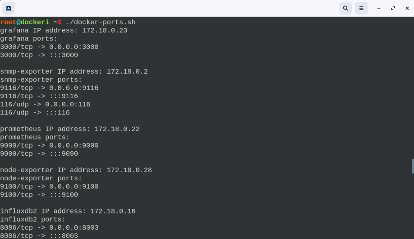Click the influxdb2 IP address line
Image resolution: width=414 pixels, height=239 pixels.
click(68, 211)
